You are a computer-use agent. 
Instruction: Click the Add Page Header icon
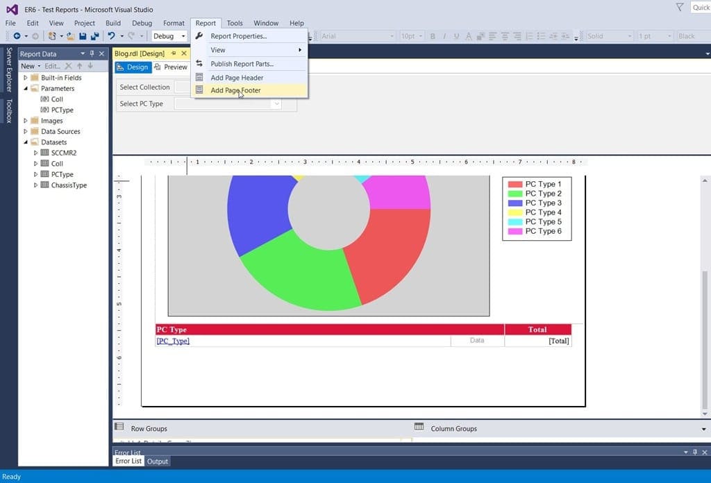pyautogui.click(x=199, y=78)
